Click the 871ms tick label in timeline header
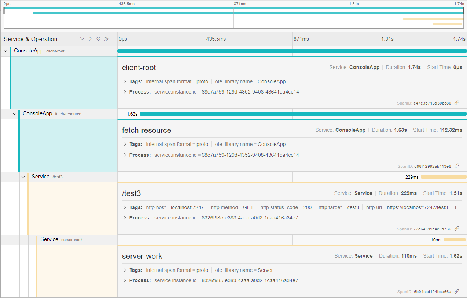This screenshot has height=298, width=467. [301, 39]
